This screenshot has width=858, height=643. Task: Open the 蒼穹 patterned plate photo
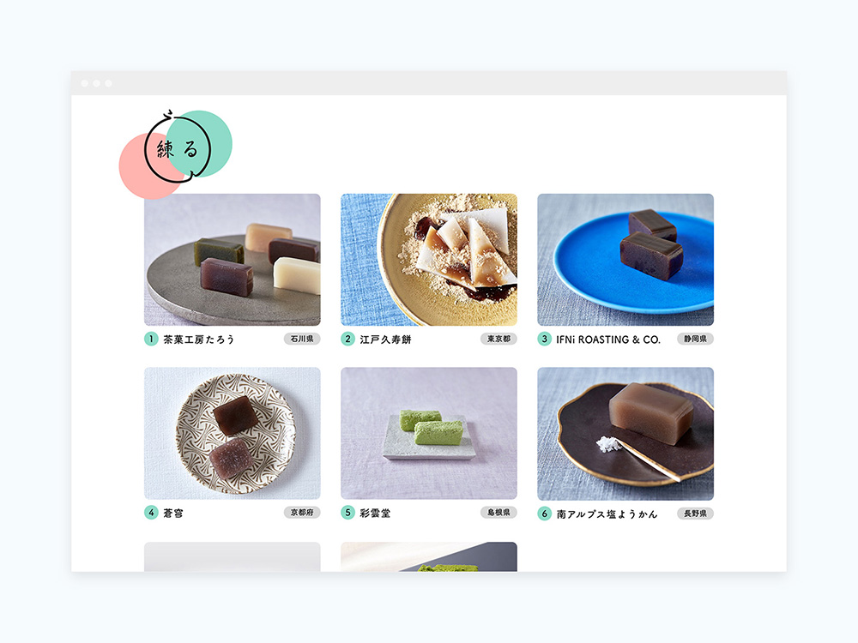[x=232, y=433]
